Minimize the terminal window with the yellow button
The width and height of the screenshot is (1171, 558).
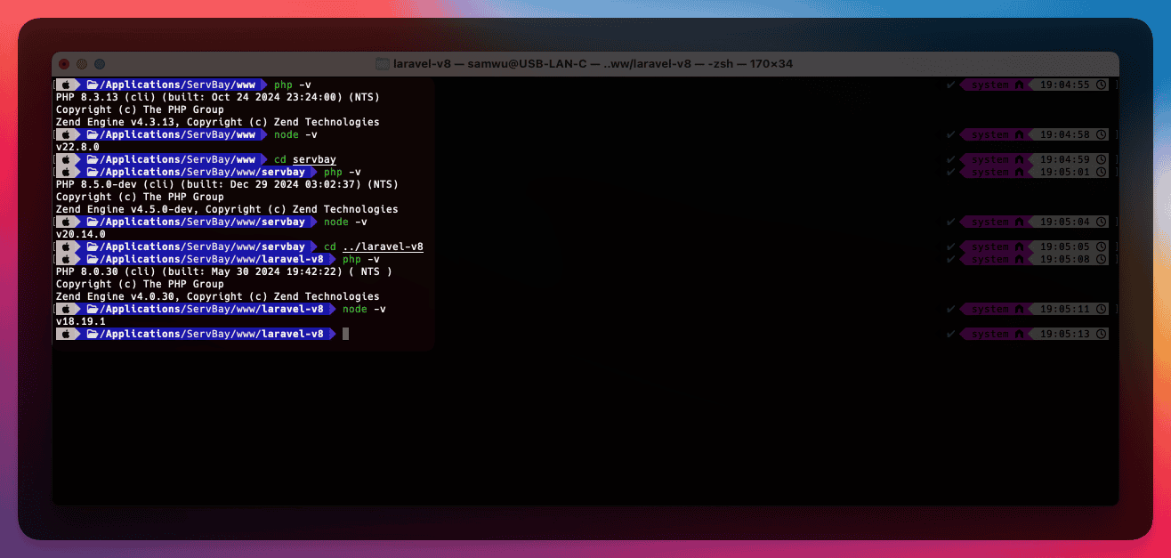click(82, 64)
